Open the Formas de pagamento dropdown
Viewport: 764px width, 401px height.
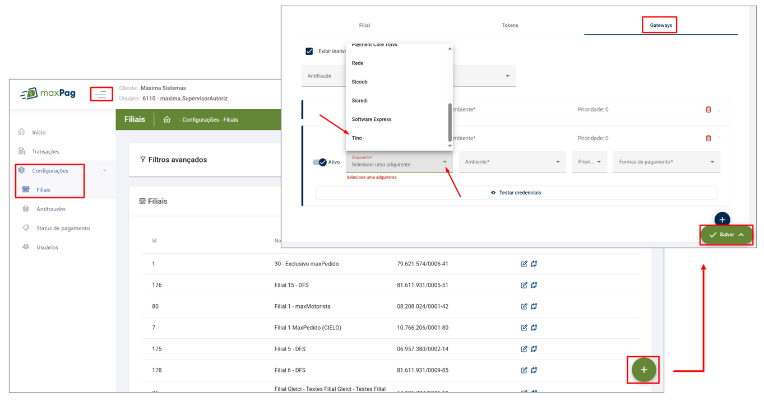pos(666,162)
